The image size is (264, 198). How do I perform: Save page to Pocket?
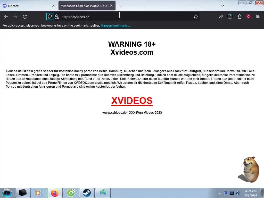[221, 17]
